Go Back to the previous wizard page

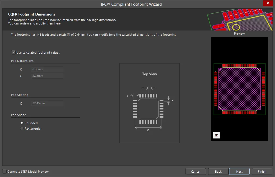coord(218,172)
